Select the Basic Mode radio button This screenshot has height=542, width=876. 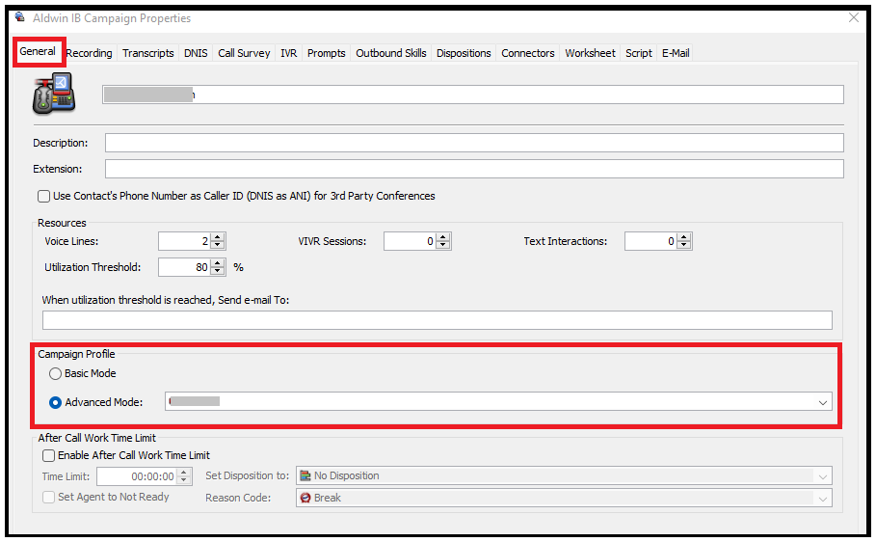coord(55,373)
